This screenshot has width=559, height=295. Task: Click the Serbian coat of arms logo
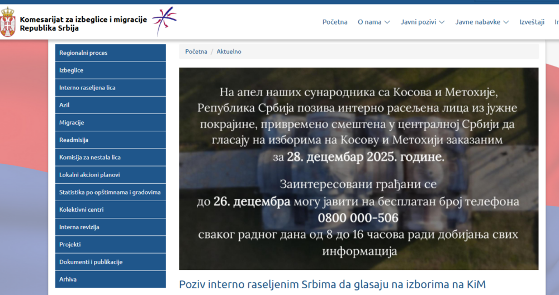[8, 22]
